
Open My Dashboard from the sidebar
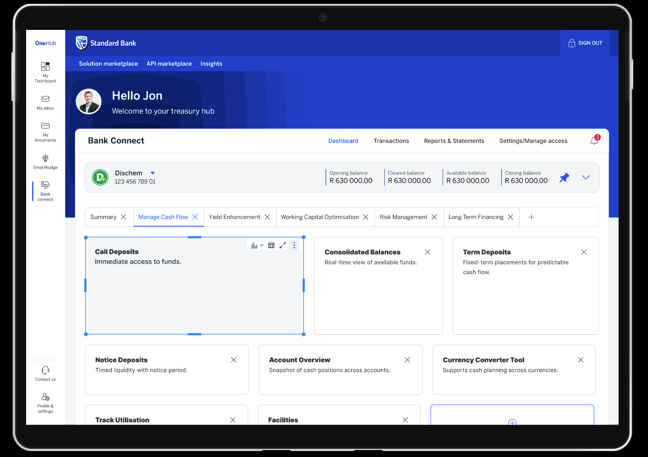[x=45, y=67]
